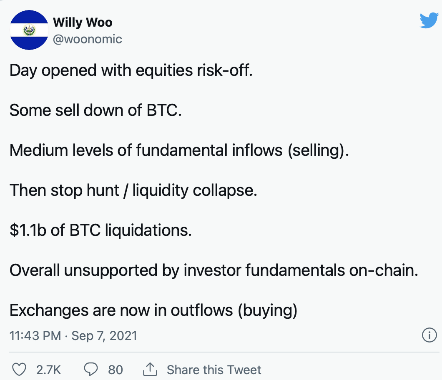Click the share upload arrow icon

[x=150, y=369]
